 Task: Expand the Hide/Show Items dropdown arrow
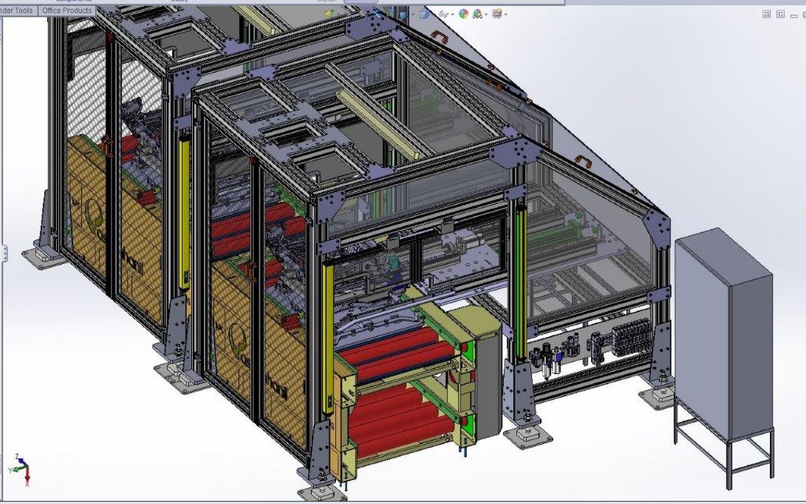click(x=453, y=14)
